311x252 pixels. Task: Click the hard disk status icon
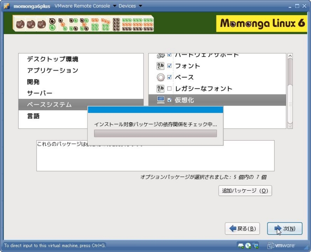[241, 246]
